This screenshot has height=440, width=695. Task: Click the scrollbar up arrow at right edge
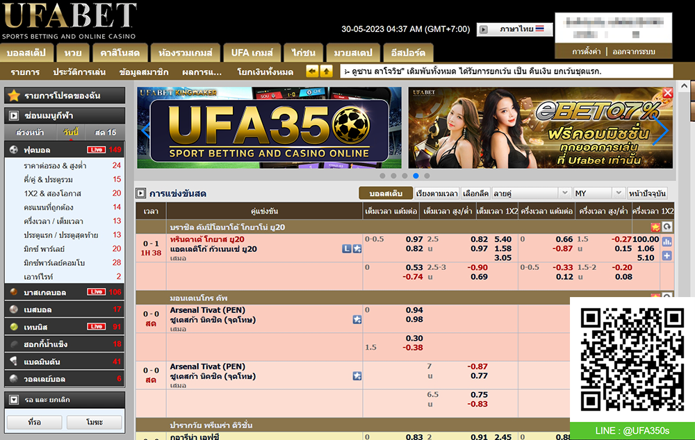684,86
